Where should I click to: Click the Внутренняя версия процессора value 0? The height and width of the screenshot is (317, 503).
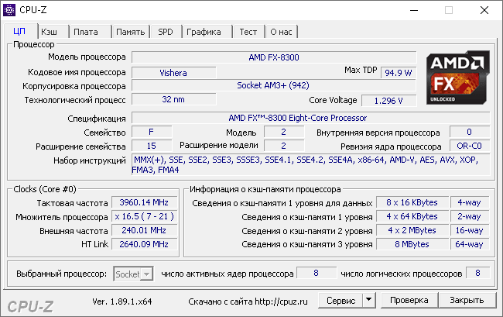coord(470,132)
